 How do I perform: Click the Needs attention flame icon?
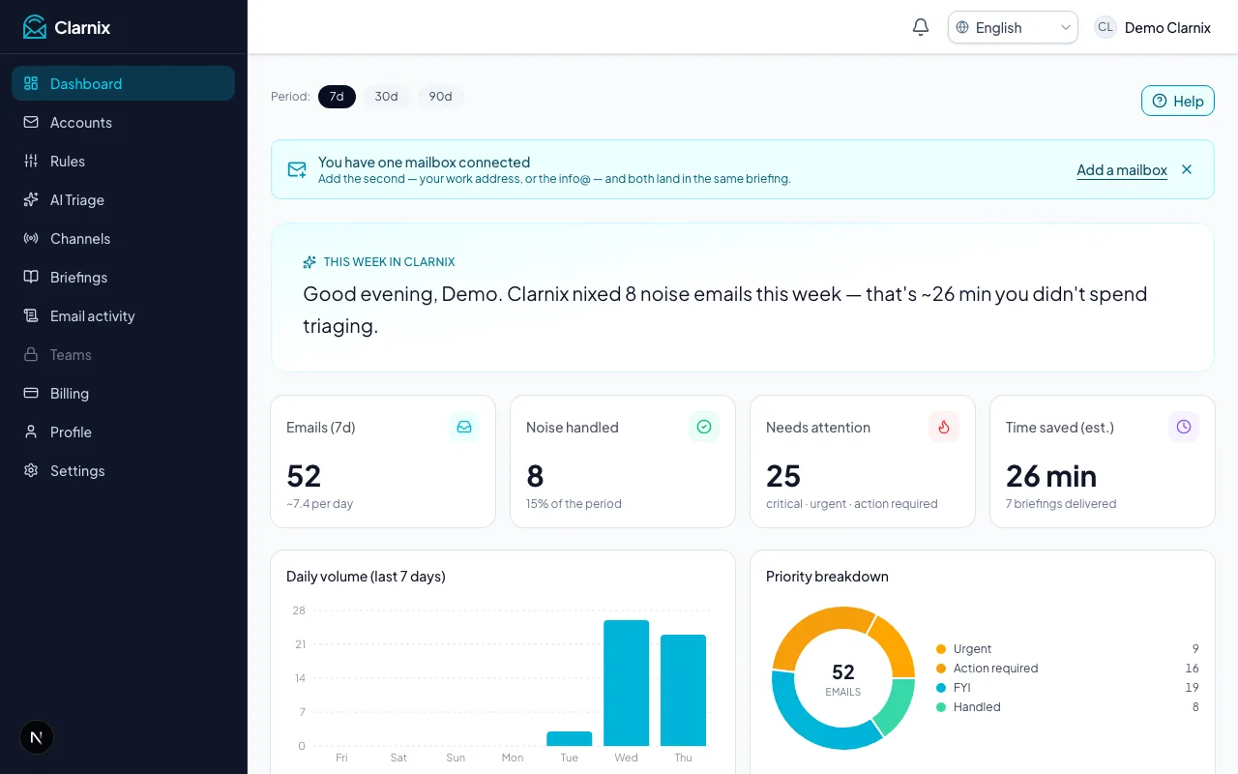(944, 427)
